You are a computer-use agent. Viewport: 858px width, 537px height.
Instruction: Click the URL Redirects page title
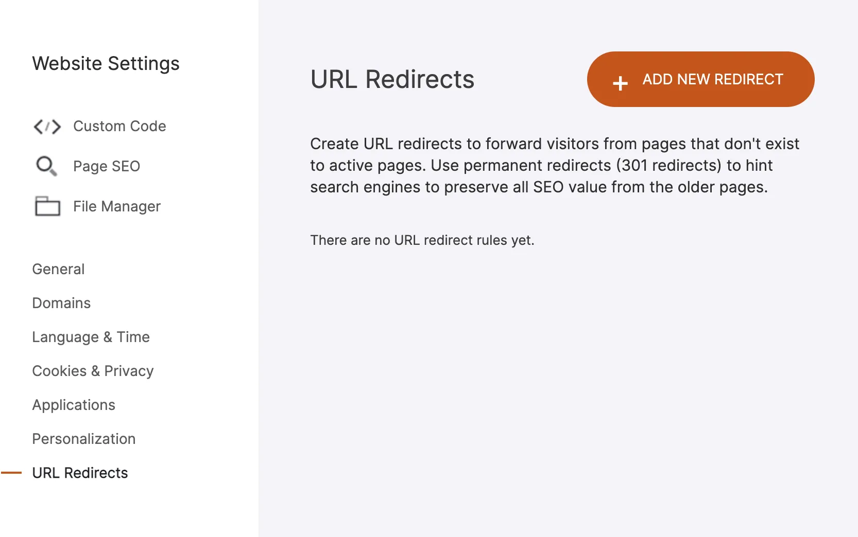pyautogui.click(x=392, y=80)
